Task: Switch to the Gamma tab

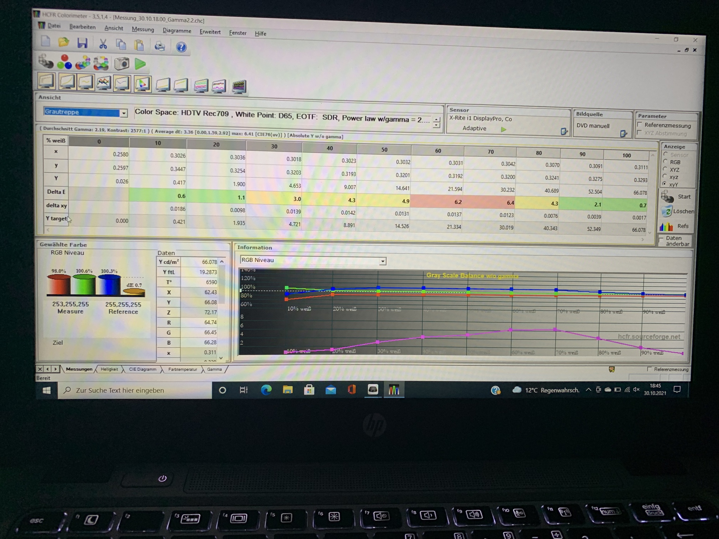Action: tap(214, 369)
